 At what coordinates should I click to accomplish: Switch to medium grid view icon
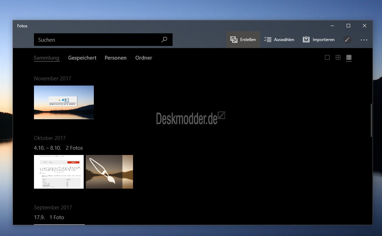pos(338,58)
